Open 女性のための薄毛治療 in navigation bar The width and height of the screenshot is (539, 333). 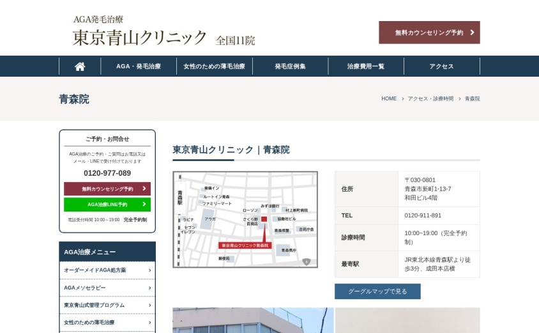pyautogui.click(x=214, y=66)
